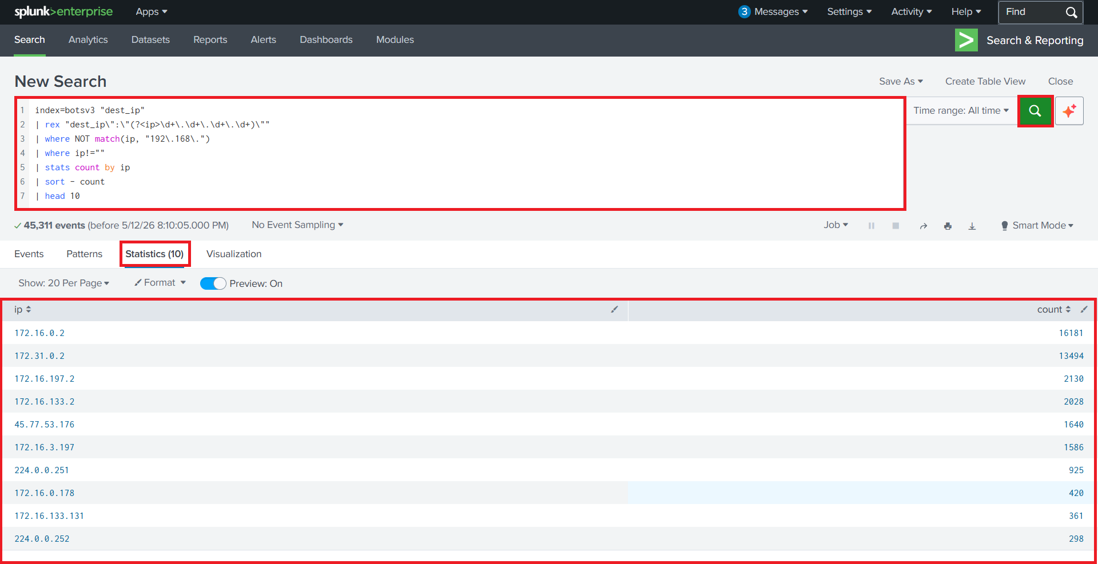
Task: Switch to the Patterns tab
Action: pyautogui.click(x=85, y=254)
